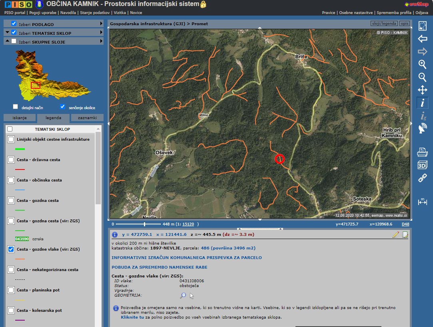Viewport: 433px width, 327px height.
Task: Select the distance measurement tool
Action: pyautogui.click(x=422, y=201)
